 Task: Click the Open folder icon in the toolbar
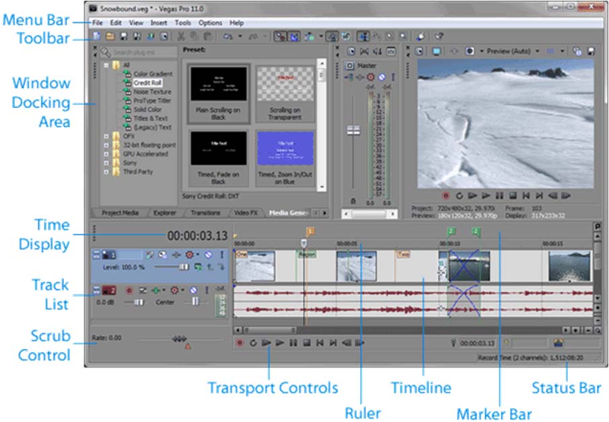110,36
